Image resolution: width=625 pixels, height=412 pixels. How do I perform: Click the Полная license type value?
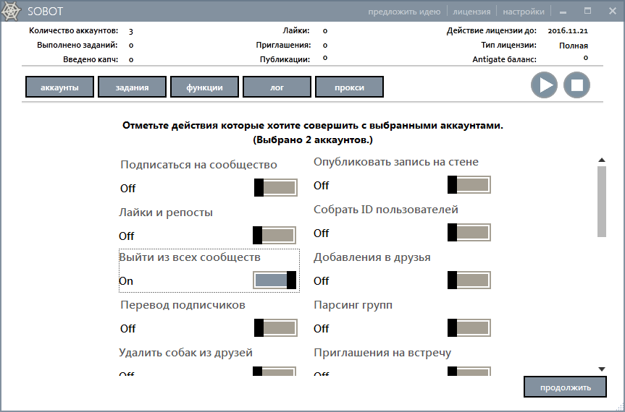click(573, 46)
